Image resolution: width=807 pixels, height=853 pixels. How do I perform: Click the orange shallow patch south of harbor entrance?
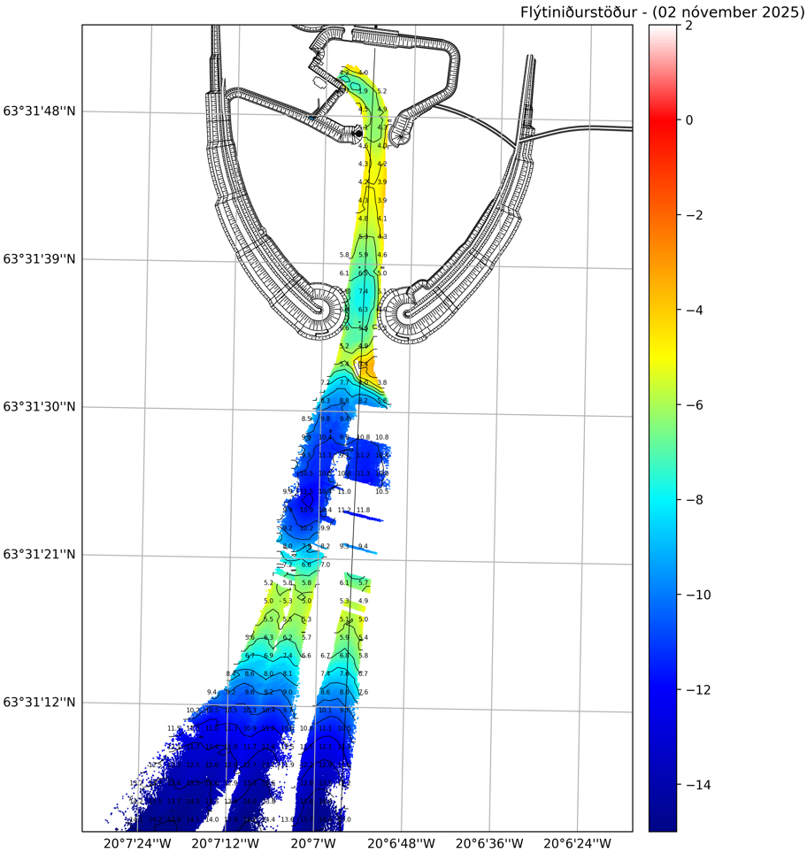coord(372,366)
